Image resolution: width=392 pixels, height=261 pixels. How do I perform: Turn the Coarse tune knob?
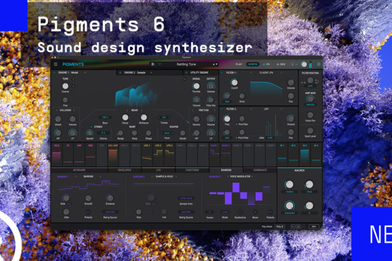65,86
